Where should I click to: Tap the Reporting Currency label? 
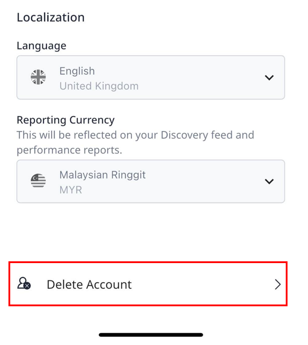(x=65, y=120)
